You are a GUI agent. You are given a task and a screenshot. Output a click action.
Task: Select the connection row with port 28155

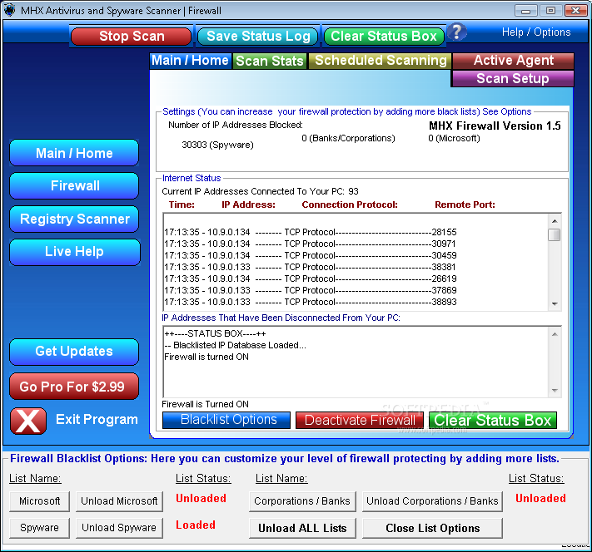pos(311,232)
